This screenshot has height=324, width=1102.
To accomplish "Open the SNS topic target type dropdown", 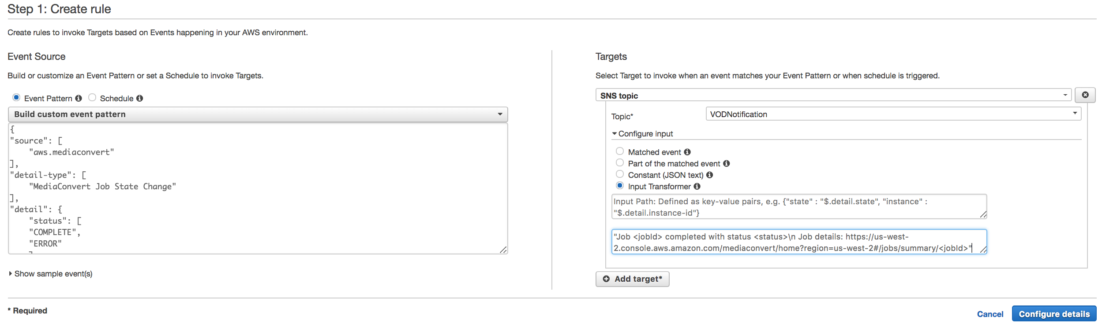I will 833,95.
